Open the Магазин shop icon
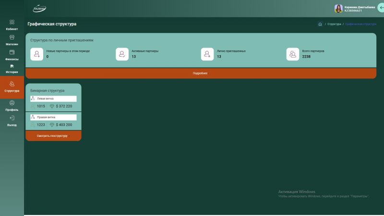 point(12,37)
